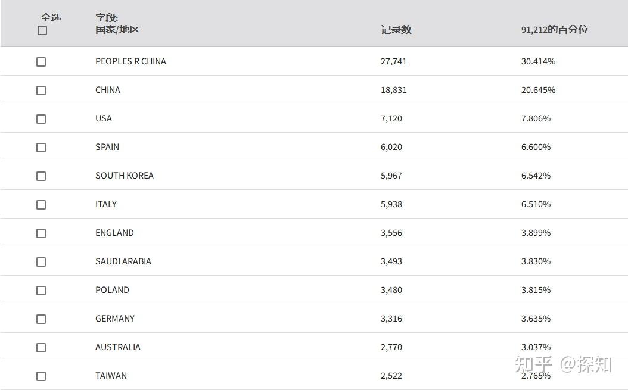Toggle the AUSTRALIA row checkbox

[x=41, y=348]
